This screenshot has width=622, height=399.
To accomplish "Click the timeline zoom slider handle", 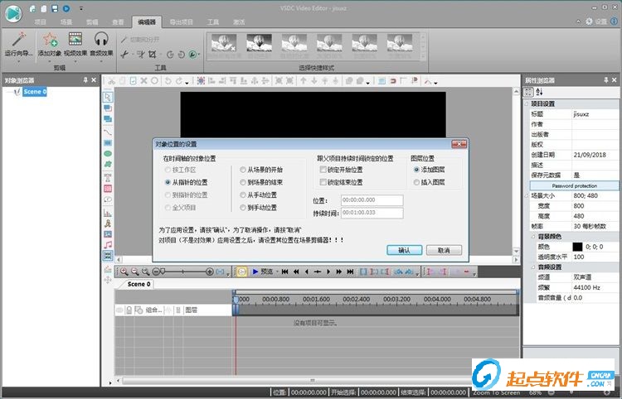I will 163,272.
